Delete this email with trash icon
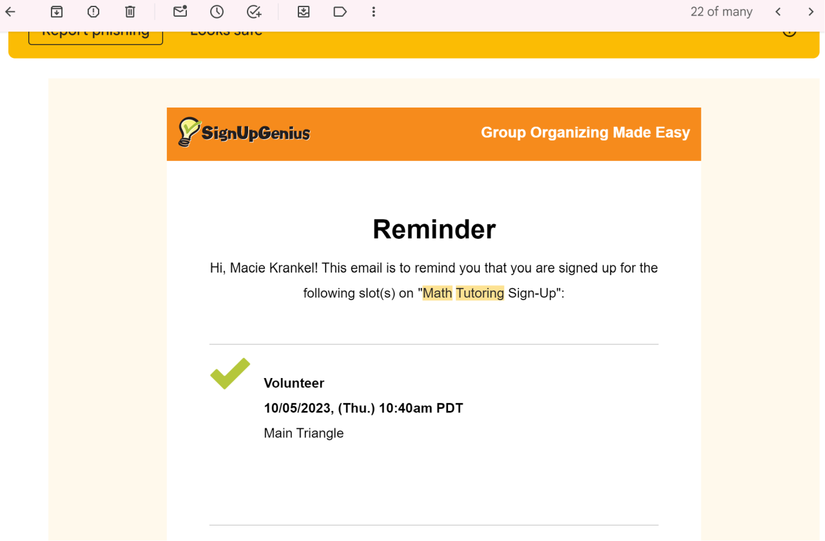Viewport: 825px width, 541px height. 130,12
